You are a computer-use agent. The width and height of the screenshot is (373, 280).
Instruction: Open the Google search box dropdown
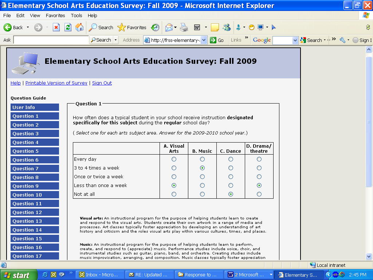tap(295, 40)
